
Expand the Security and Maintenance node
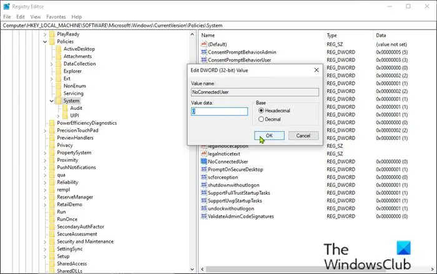coord(45,242)
